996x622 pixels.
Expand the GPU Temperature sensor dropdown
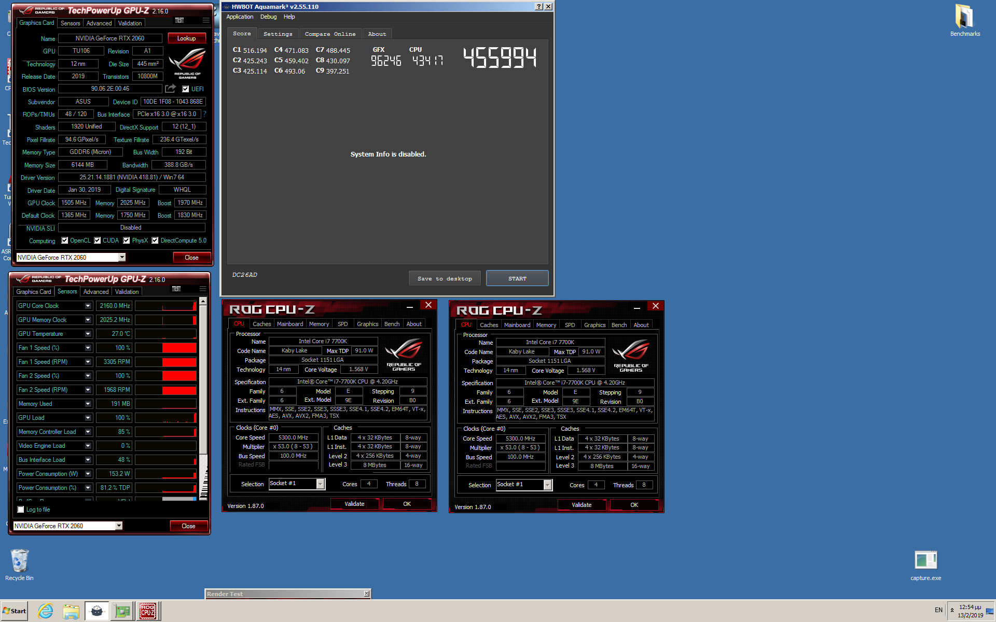point(88,334)
